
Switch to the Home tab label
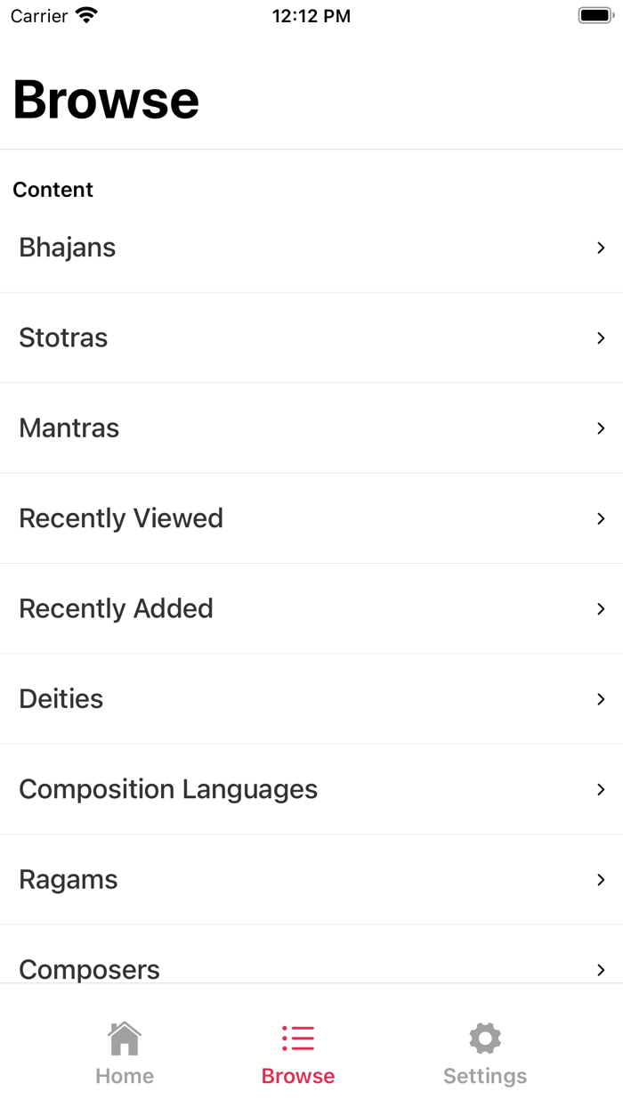point(125,1076)
